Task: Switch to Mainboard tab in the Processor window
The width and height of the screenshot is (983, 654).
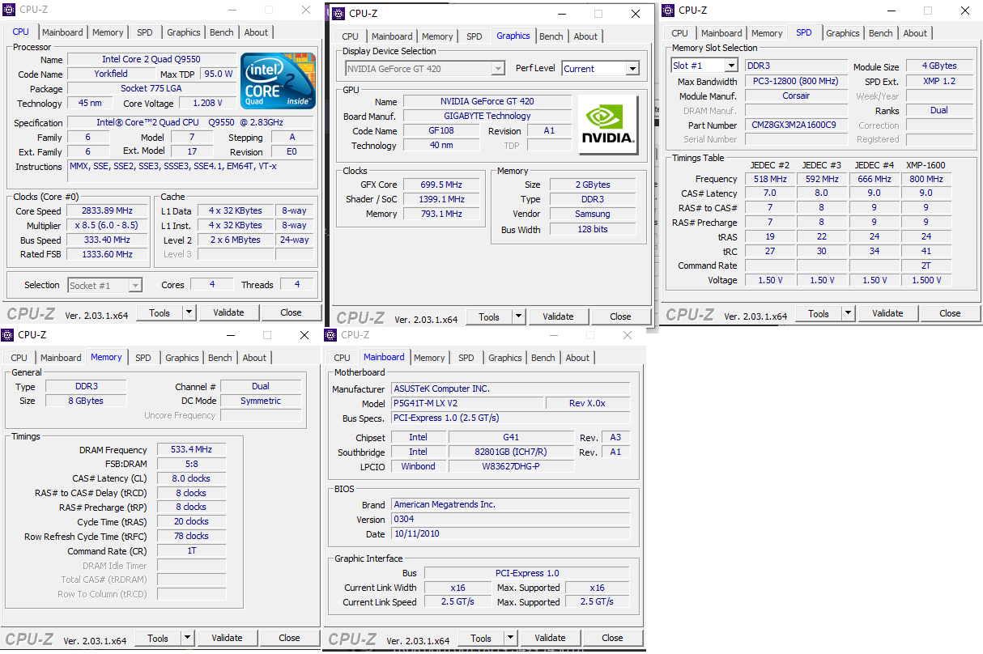Action: [62, 32]
